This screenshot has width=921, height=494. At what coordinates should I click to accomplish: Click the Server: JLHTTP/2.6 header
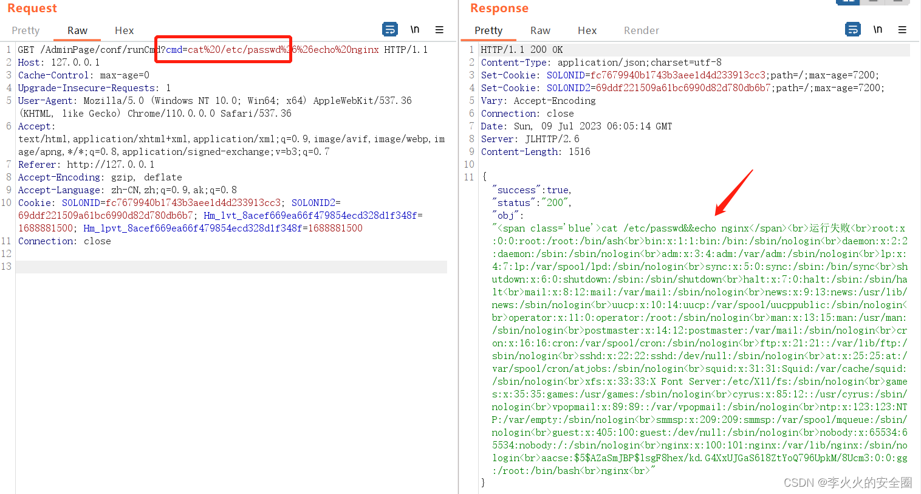coord(530,139)
